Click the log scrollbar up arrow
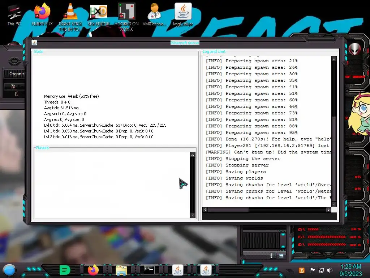Screen dimensions: 370x278 [x=334, y=59]
